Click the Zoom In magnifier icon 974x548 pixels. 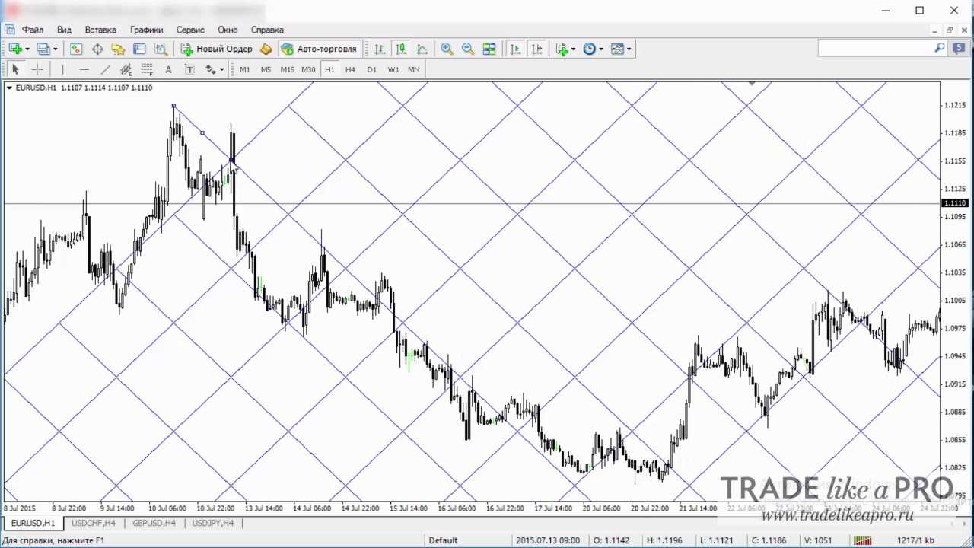click(447, 49)
